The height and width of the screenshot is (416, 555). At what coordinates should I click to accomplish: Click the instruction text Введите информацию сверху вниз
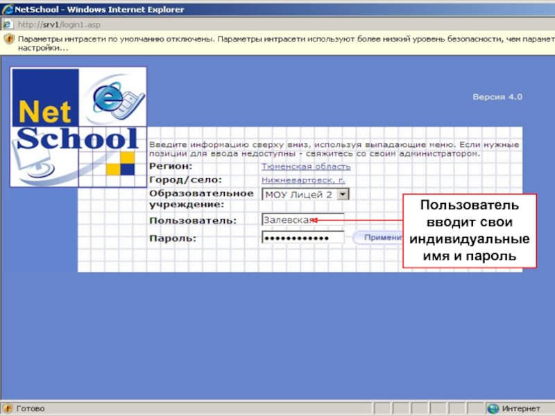pos(334,149)
